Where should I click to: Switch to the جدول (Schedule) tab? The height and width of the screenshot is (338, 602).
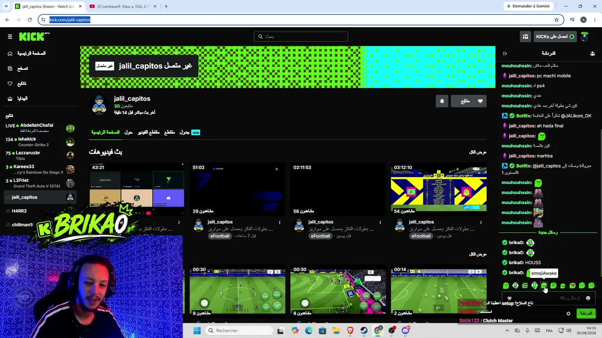coord(190,132)
